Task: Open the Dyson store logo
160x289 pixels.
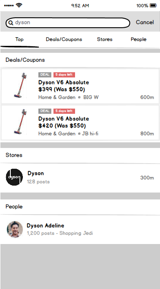Action: [14, 177]
